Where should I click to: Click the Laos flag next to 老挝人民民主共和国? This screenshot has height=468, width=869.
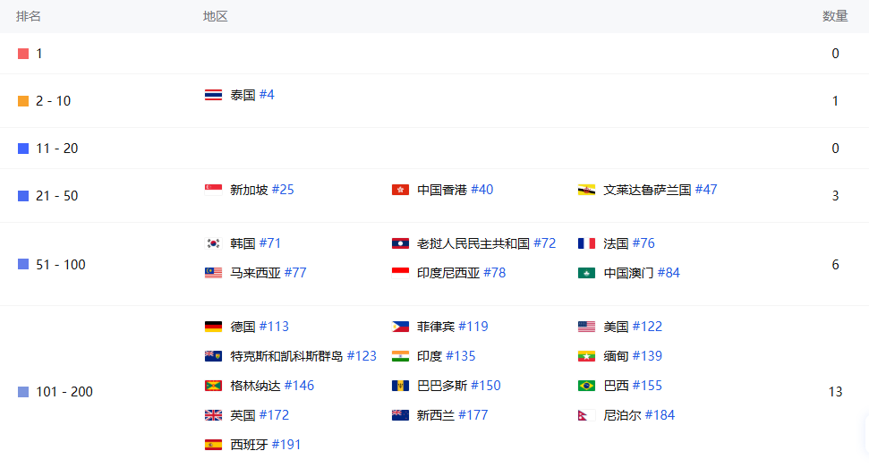pos(400,243)
